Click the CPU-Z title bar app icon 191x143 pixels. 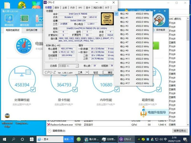pos(45,2)
